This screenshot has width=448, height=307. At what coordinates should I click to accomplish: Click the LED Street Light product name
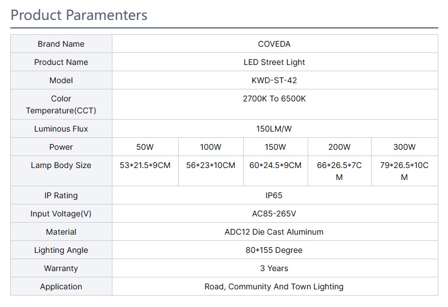point(274,62)
